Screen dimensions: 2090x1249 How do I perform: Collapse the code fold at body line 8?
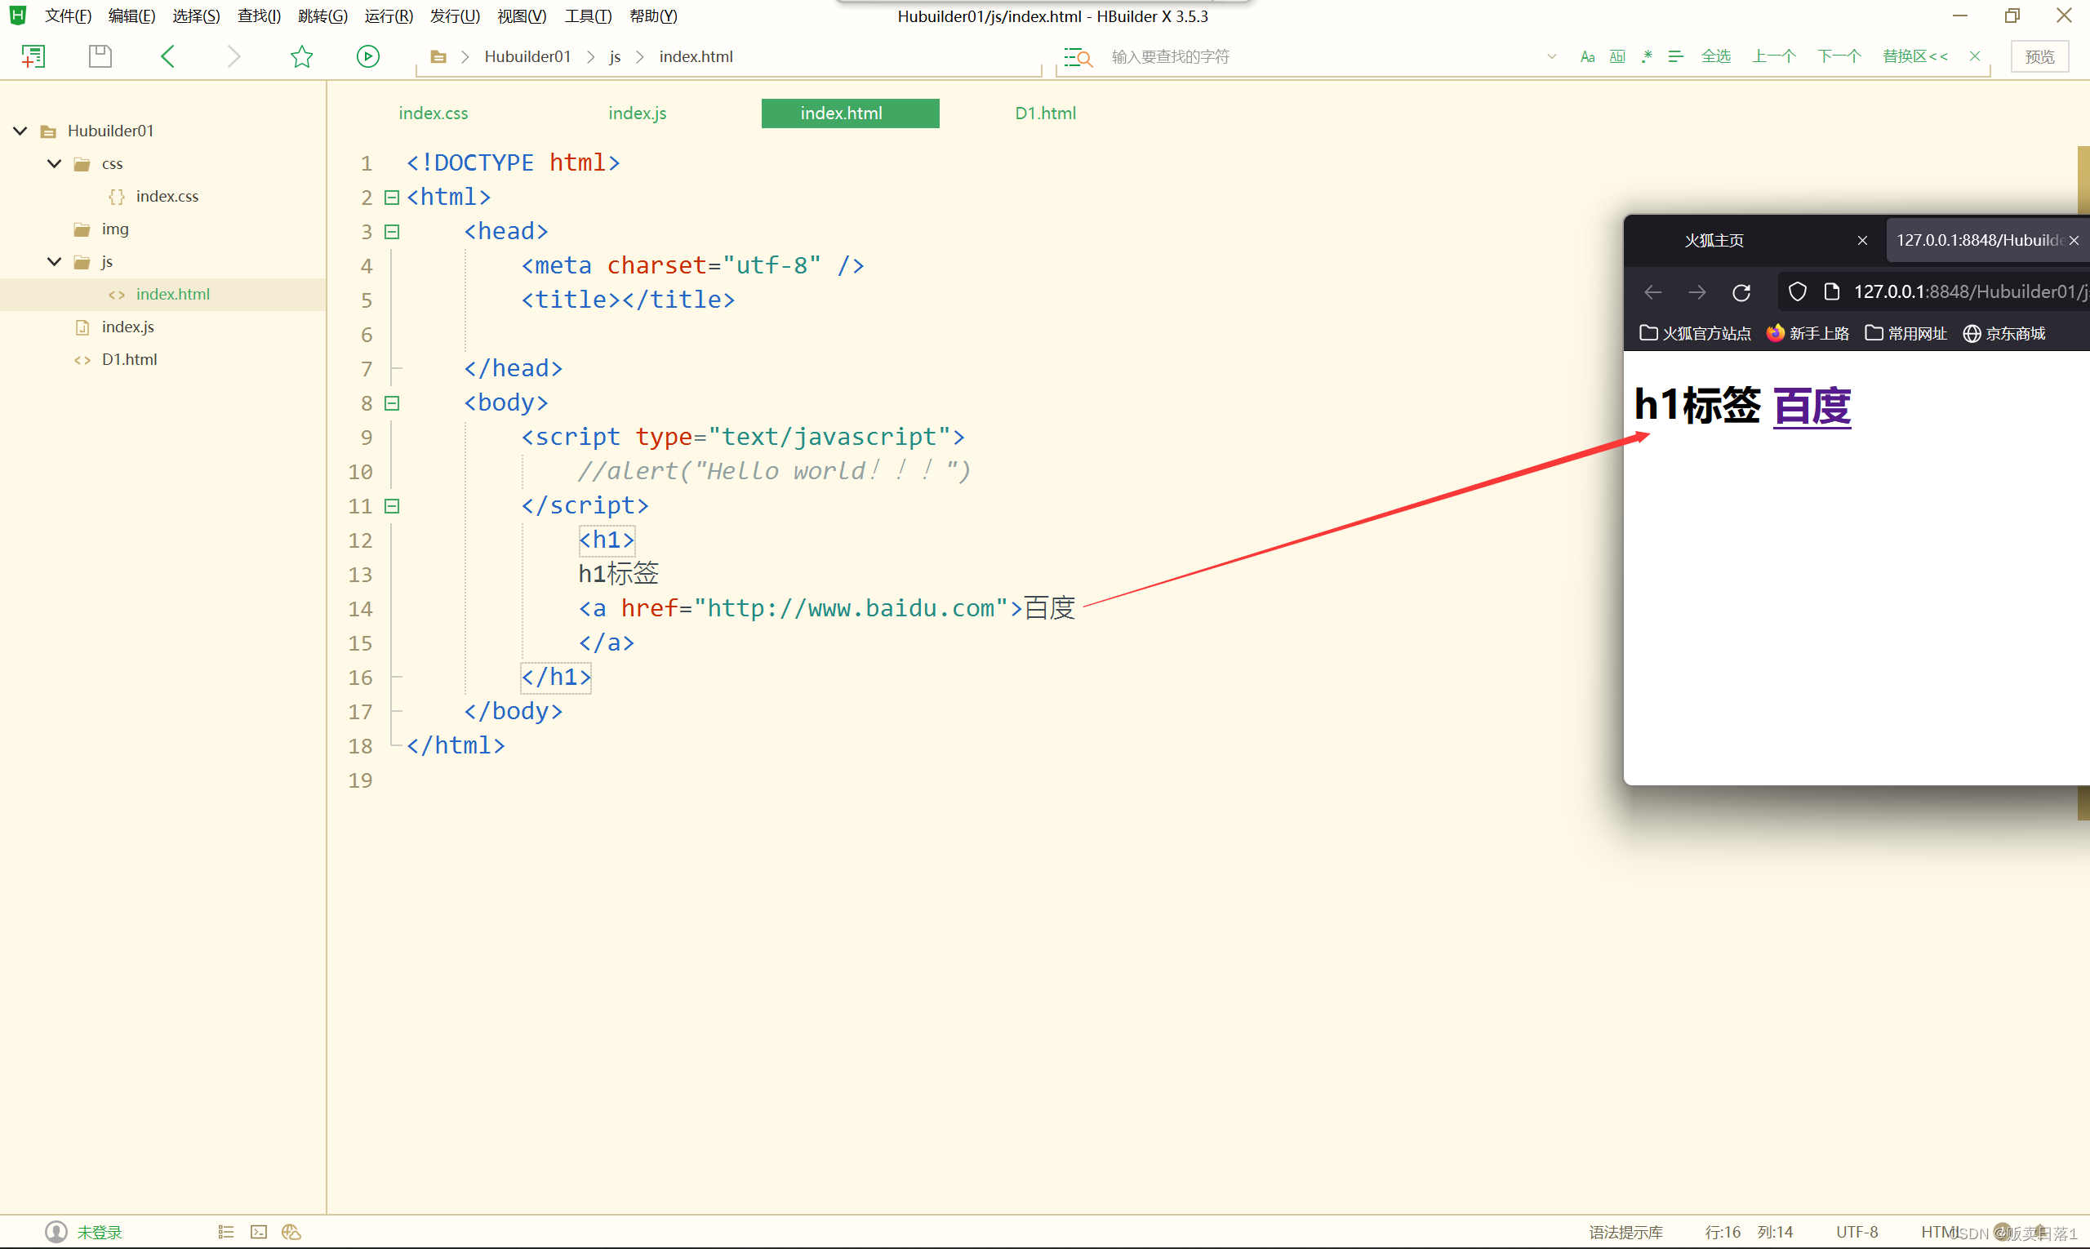pyautogui.click(x=391, y=403)
